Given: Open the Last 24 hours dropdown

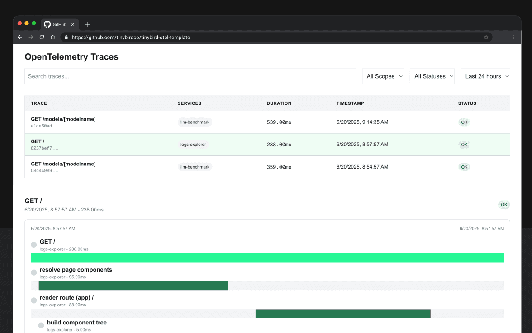Looking at the screenshot, I should 485,76.
